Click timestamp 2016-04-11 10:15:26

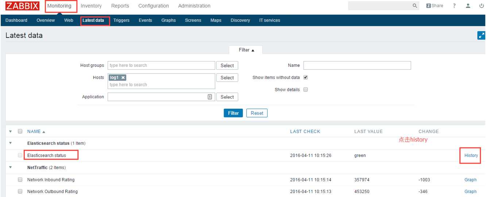[x=310, y=155]
